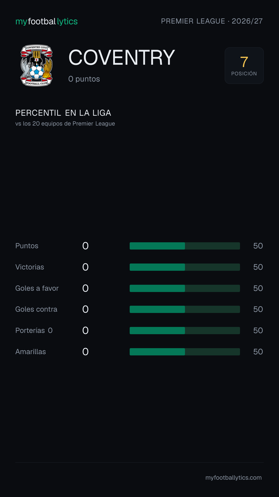Select the Puntos stat label

[27, 246]
